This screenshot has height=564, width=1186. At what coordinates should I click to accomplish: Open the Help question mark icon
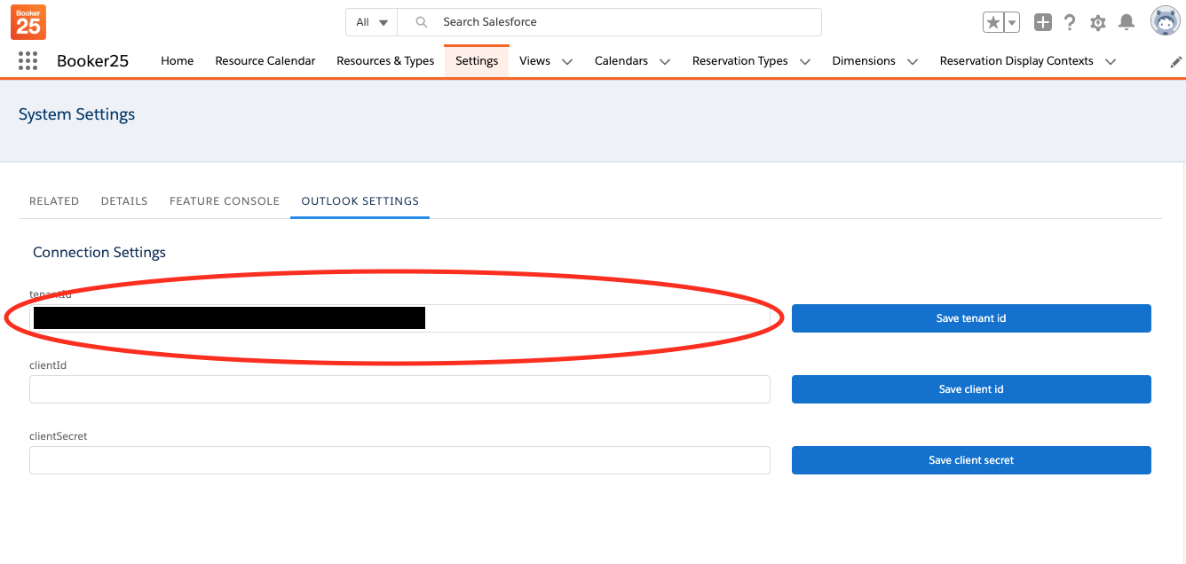coord(1070,23)
